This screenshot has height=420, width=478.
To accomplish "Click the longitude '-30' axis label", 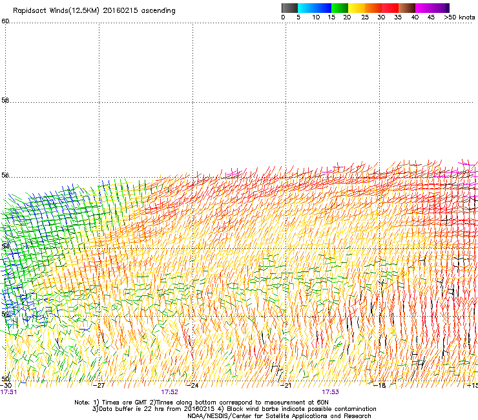I will coord(6,386).
